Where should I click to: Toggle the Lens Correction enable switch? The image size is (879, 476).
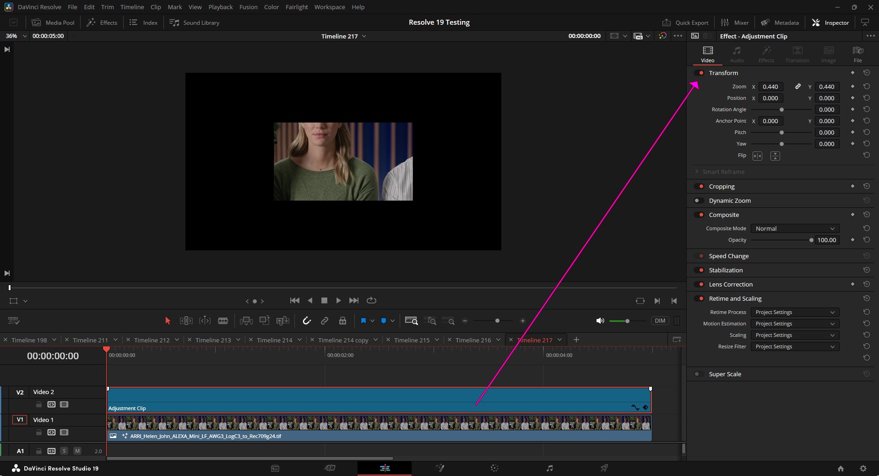coord(699,284)
